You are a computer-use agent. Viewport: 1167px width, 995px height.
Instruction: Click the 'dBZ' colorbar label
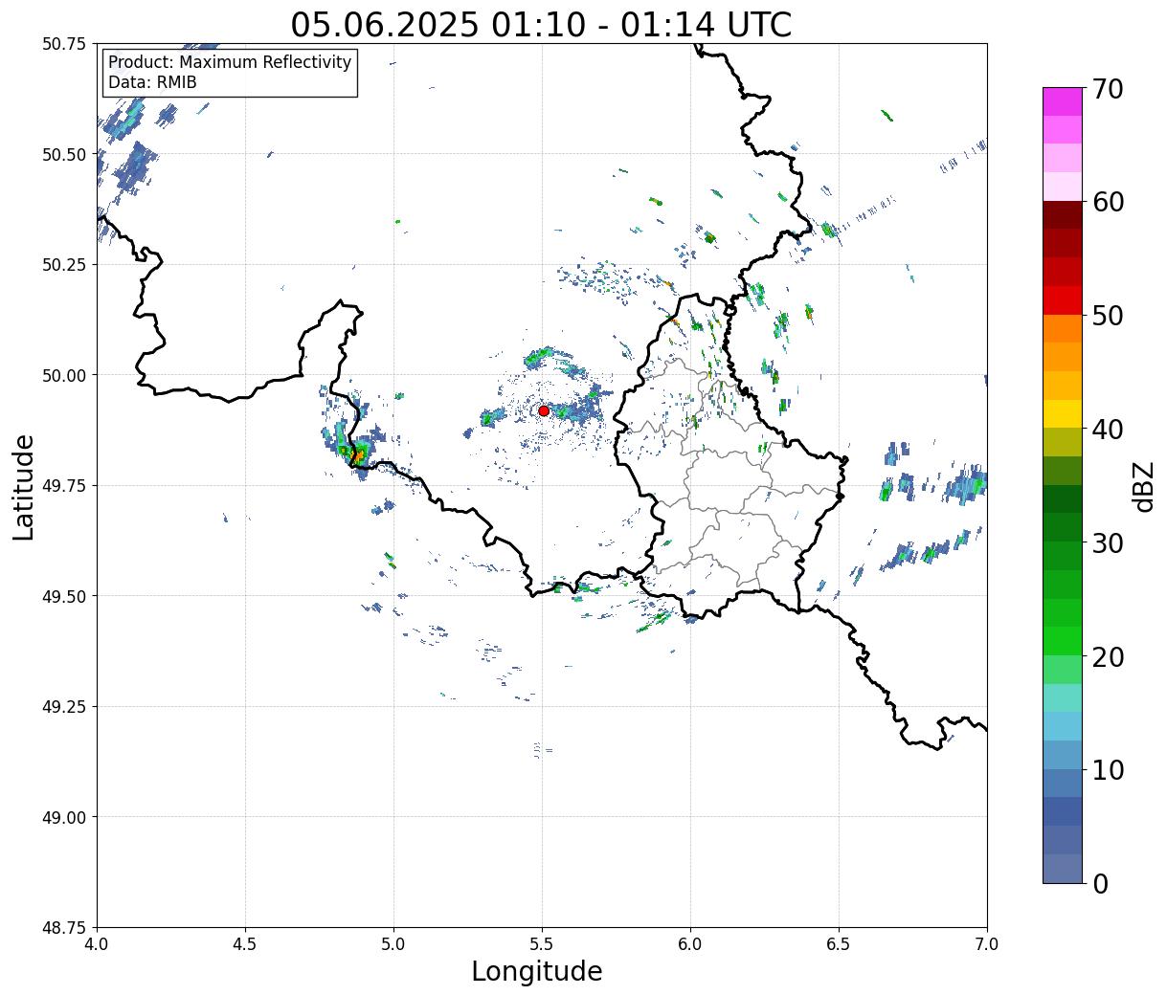[1144, 486]
